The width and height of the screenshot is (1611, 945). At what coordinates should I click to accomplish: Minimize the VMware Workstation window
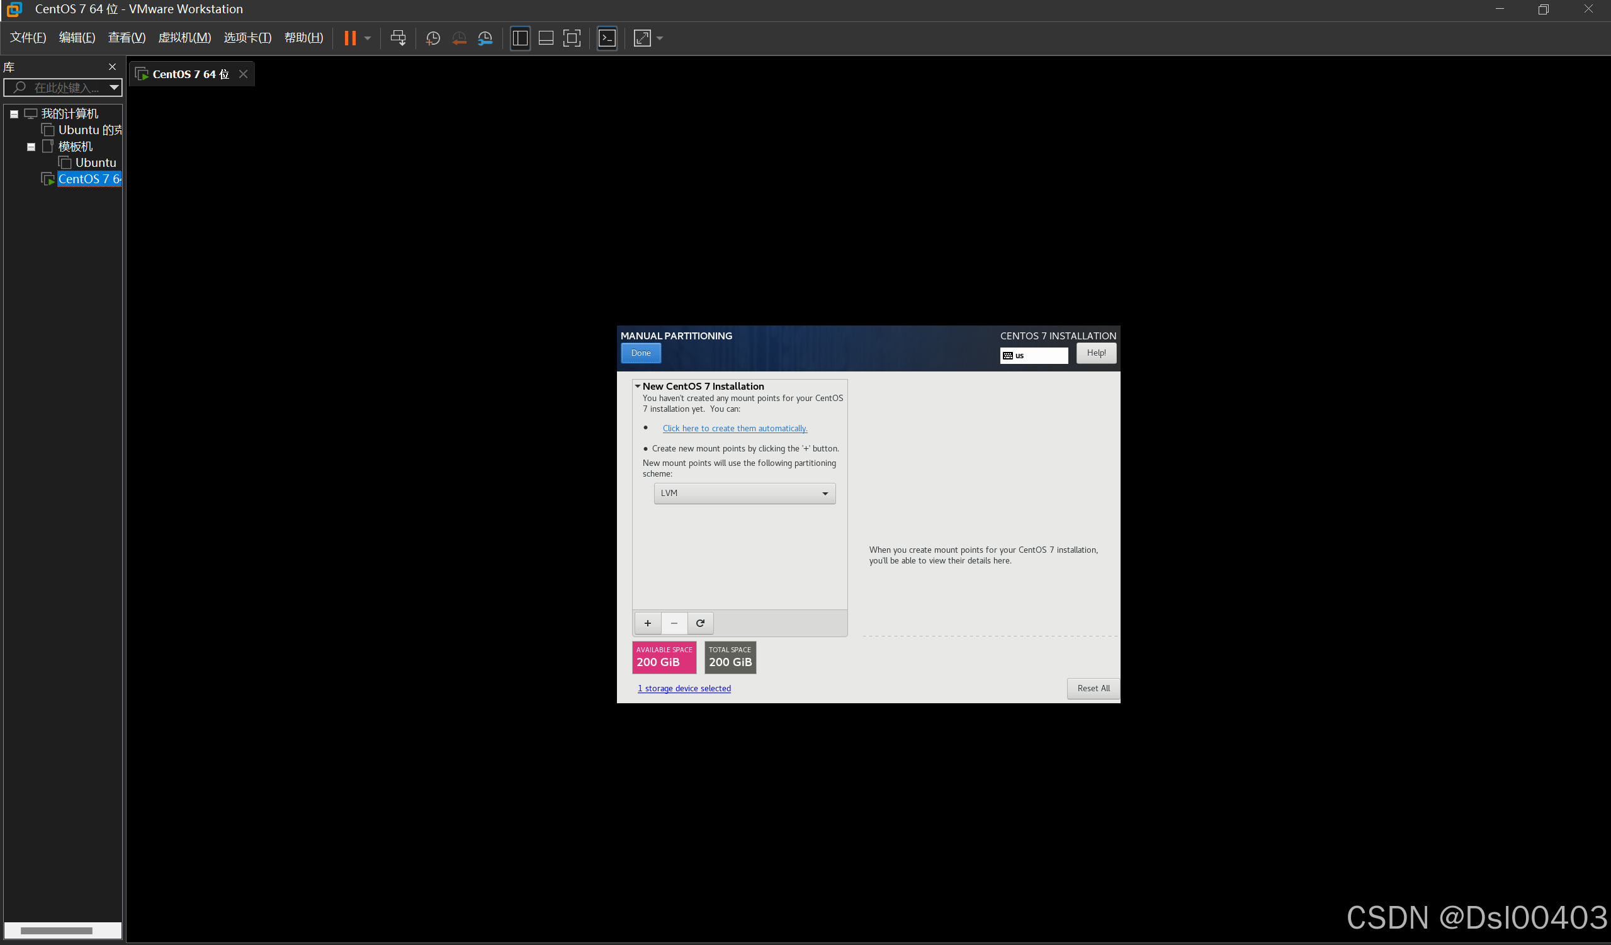coord(1500,9)
